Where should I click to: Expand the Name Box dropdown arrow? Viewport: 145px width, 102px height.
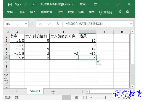pyautogui.click(x=26, y=24)
